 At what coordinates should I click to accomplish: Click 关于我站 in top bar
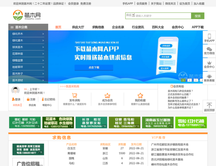tap(156, 4)
